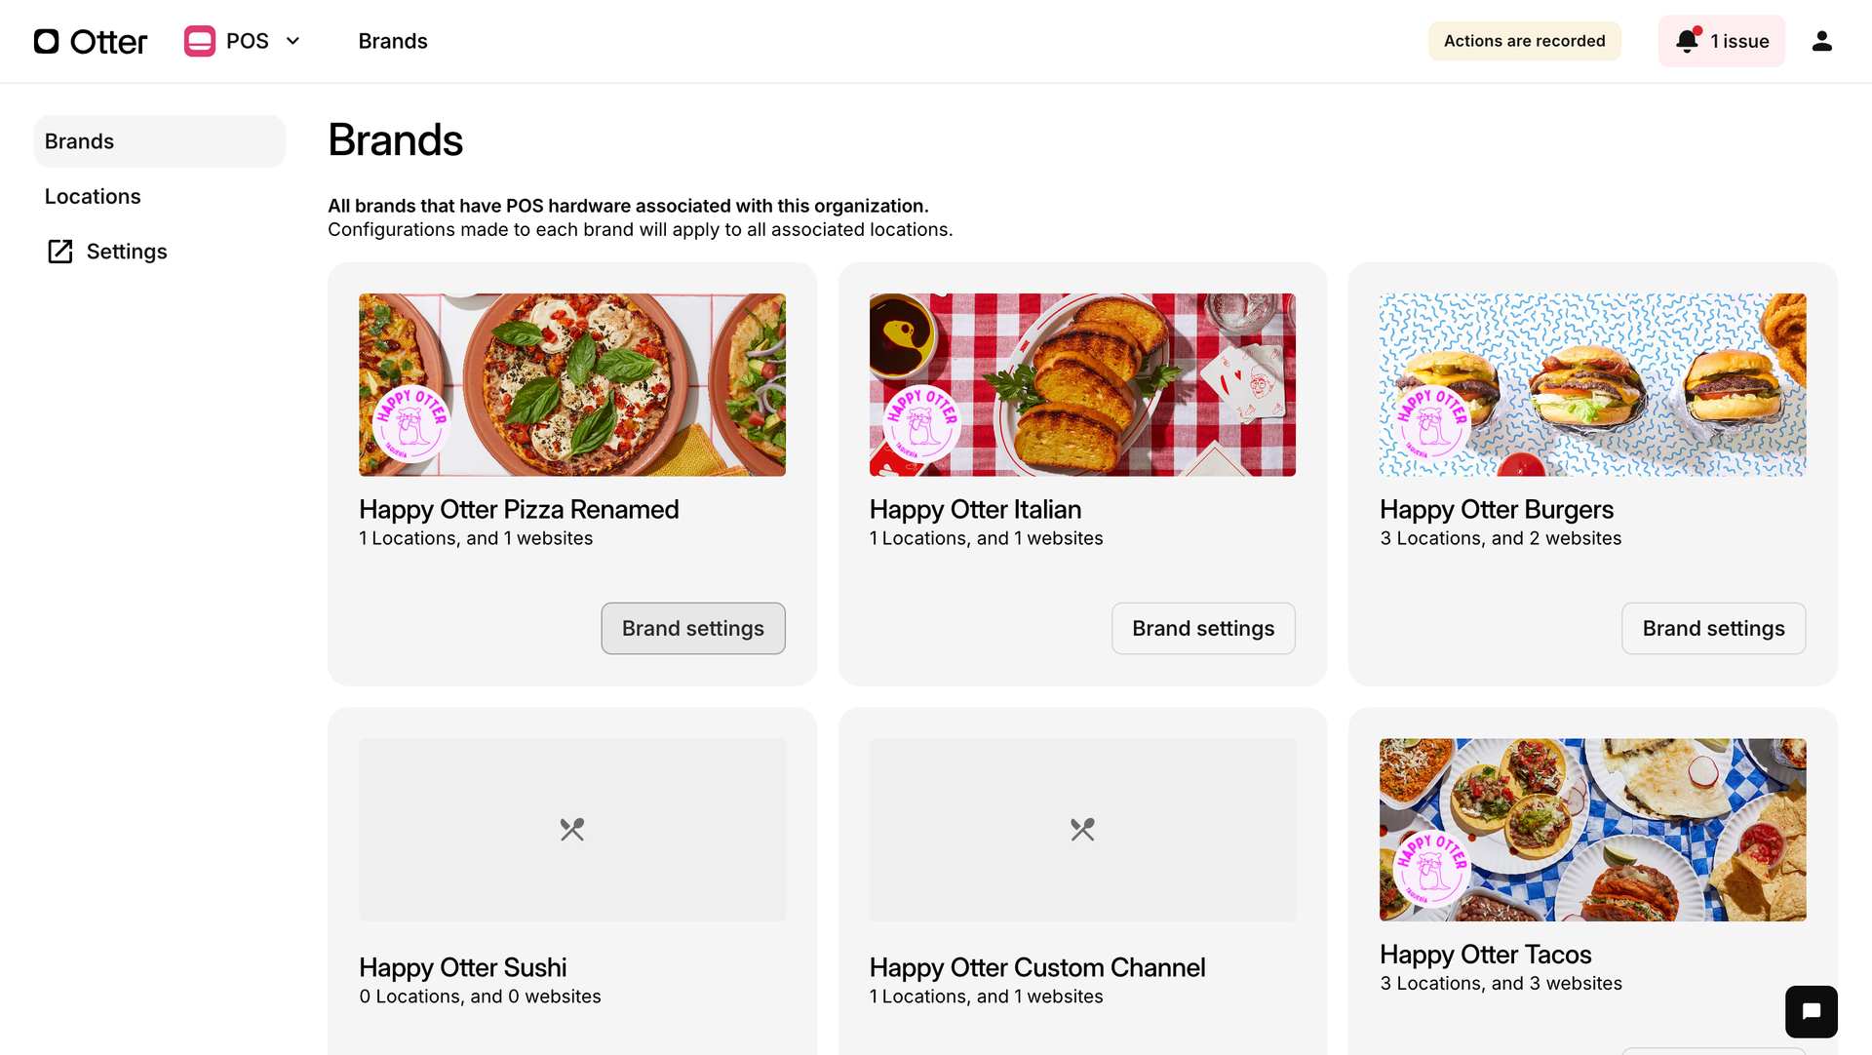Open Brand settings for Happy Otter Pizza Renamed
The width and height of the screenshot is (1872, 1055).
point(693,629)
